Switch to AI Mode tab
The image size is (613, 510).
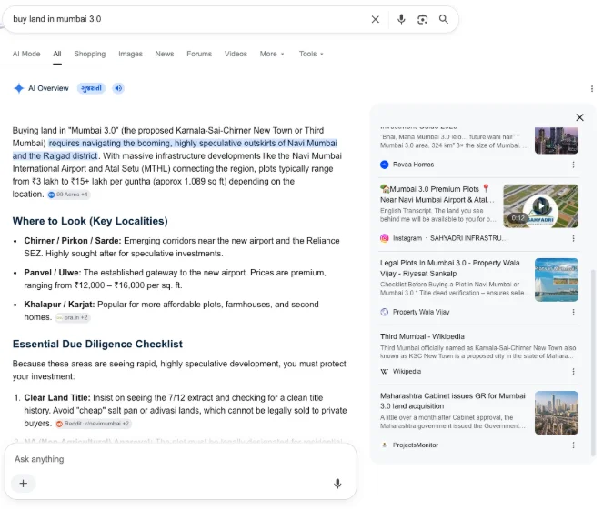pyautogui.click(x=26, y=54)
